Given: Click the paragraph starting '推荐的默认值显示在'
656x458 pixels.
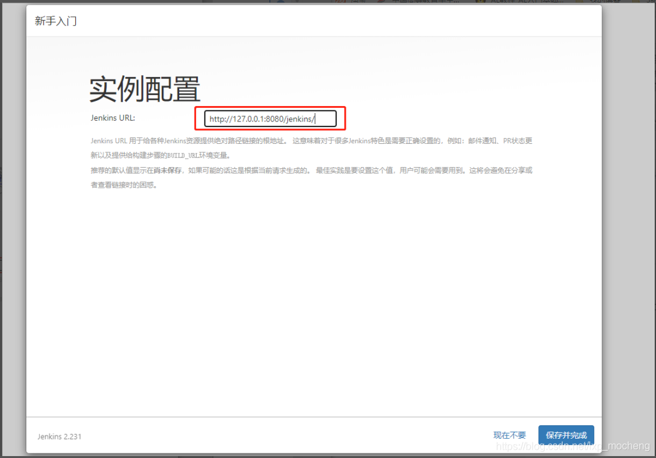Looking at the screenshot, I should [311, 177].
